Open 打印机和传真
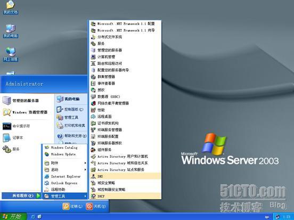The image size is (294, 220). point(71,126)
